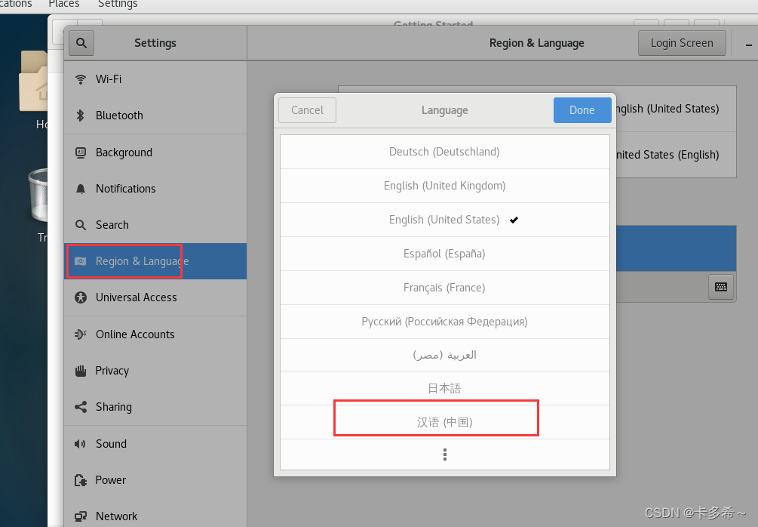Open the Wi-Fi settings panel

155,79
